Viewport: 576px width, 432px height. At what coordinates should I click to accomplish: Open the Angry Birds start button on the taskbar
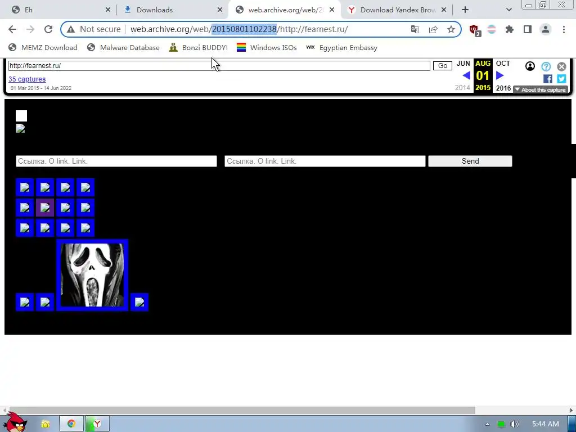coord(16,422)
